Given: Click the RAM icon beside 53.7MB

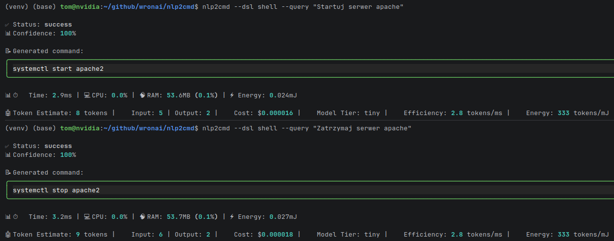Looking at the screenshot, I should (142, 217).
